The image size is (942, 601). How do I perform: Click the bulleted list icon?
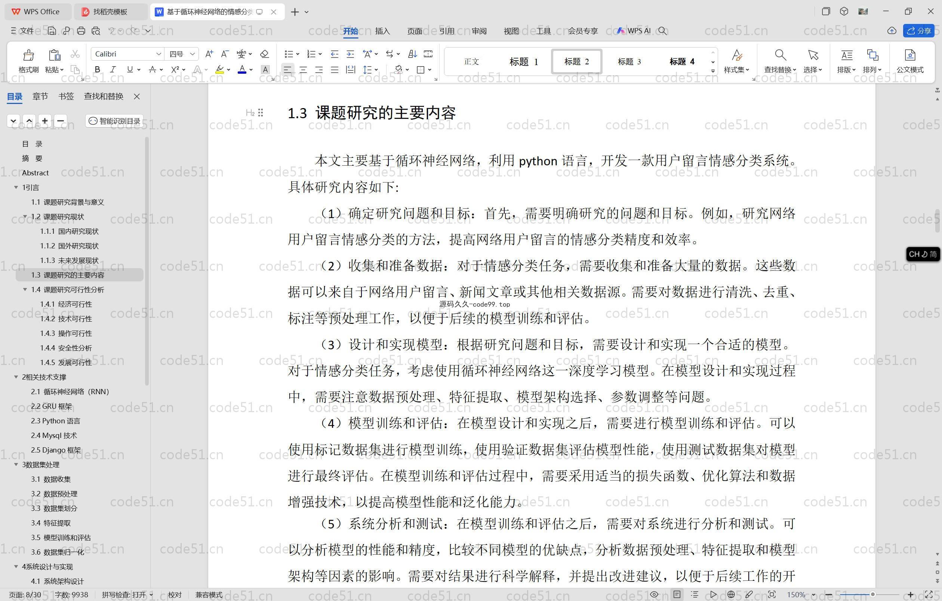(x=289, y=54)
